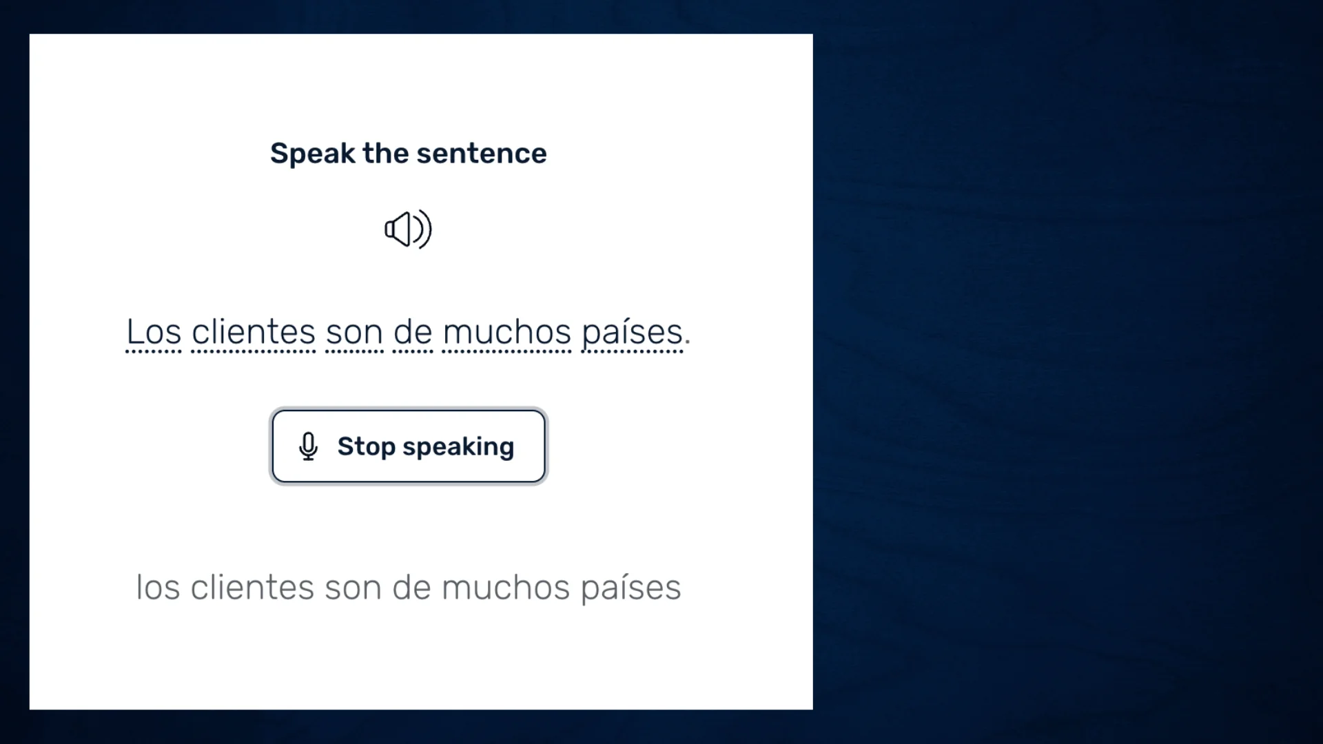The height and width of the screenshot is (744, 1323).
Task: Show the hint for the word "Los"
Action: (154, 333)
